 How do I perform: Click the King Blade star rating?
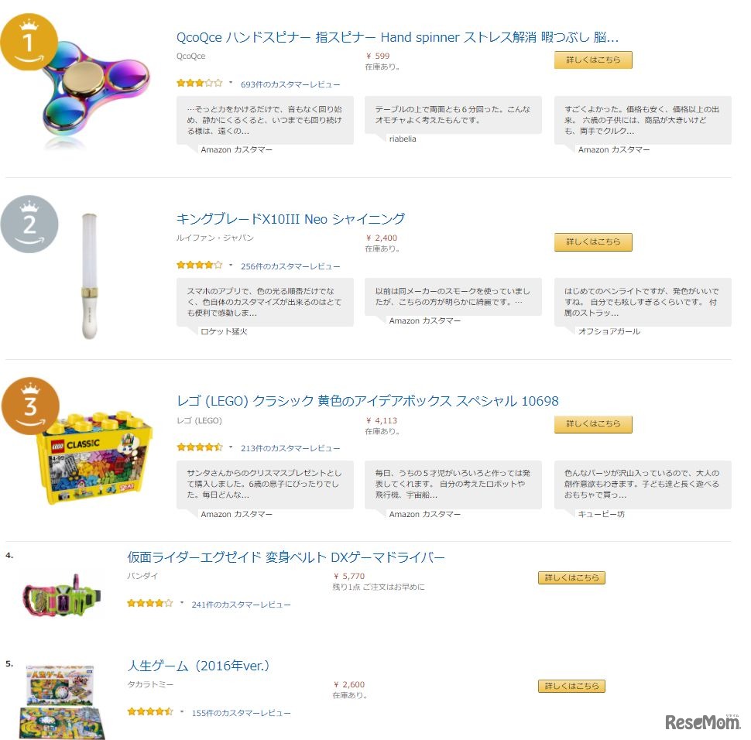199,265
